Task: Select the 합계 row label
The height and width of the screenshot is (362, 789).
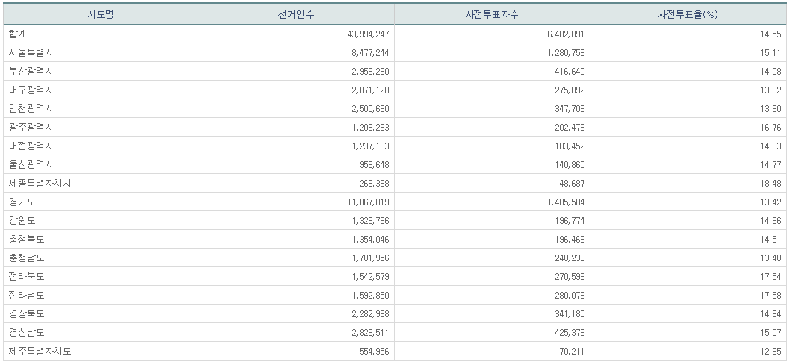Action: [x=18, y=34]
